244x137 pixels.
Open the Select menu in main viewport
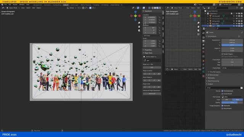[28, 8]
